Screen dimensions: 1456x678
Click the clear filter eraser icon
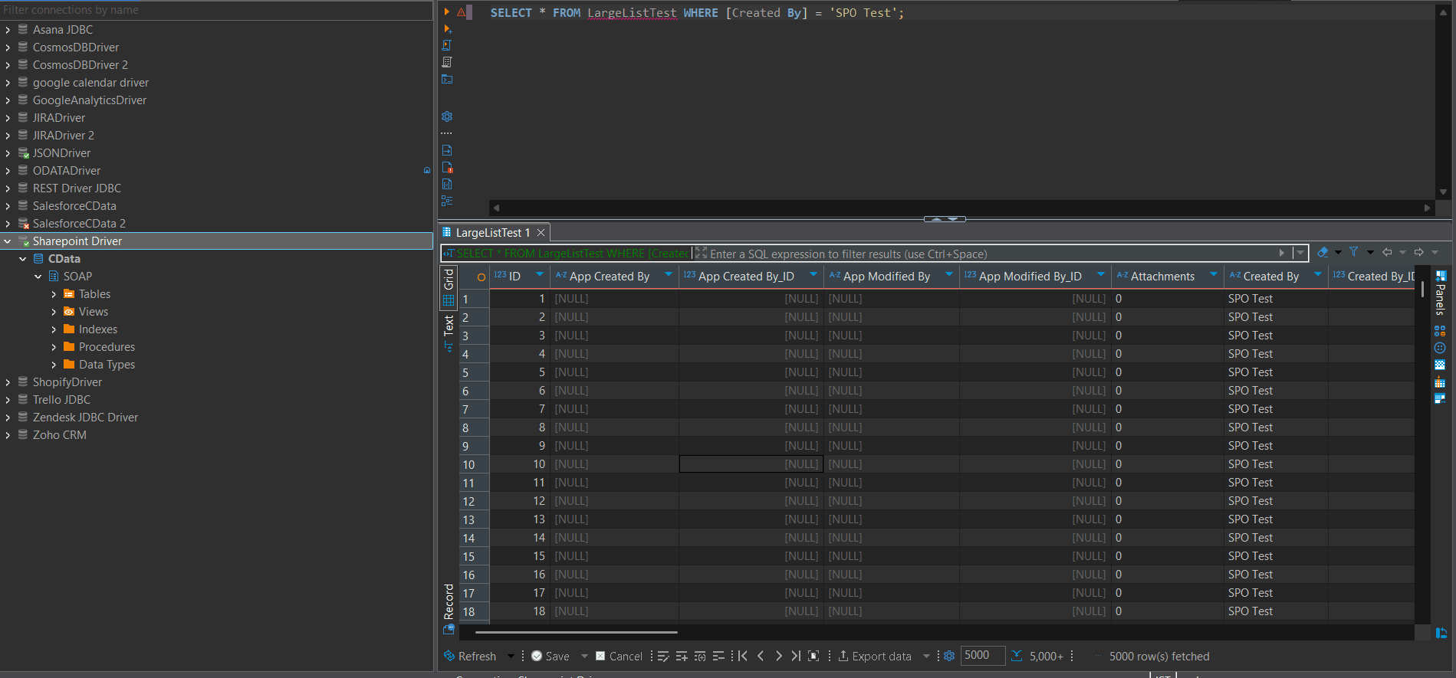(1323, 252)
